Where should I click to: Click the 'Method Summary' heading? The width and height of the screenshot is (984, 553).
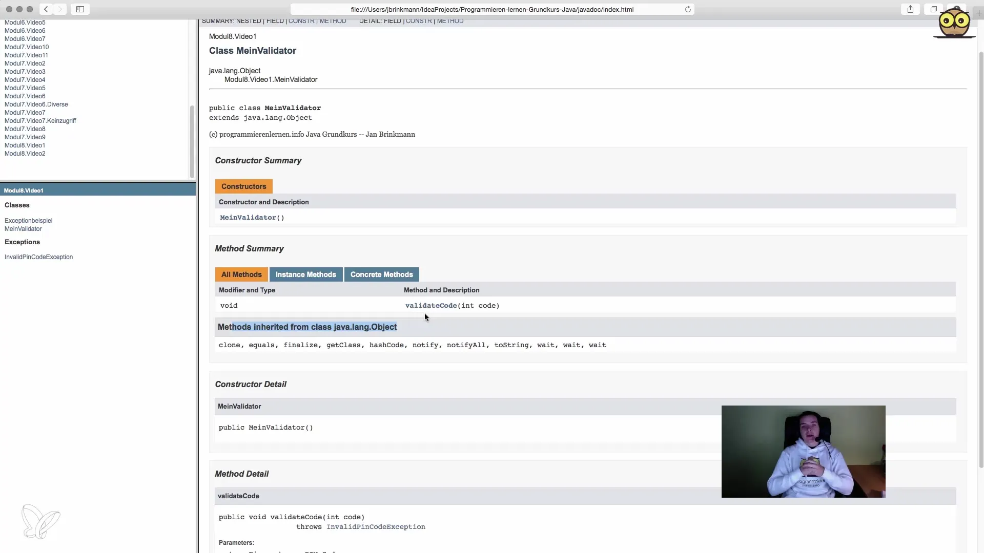[x=249, y=249]
